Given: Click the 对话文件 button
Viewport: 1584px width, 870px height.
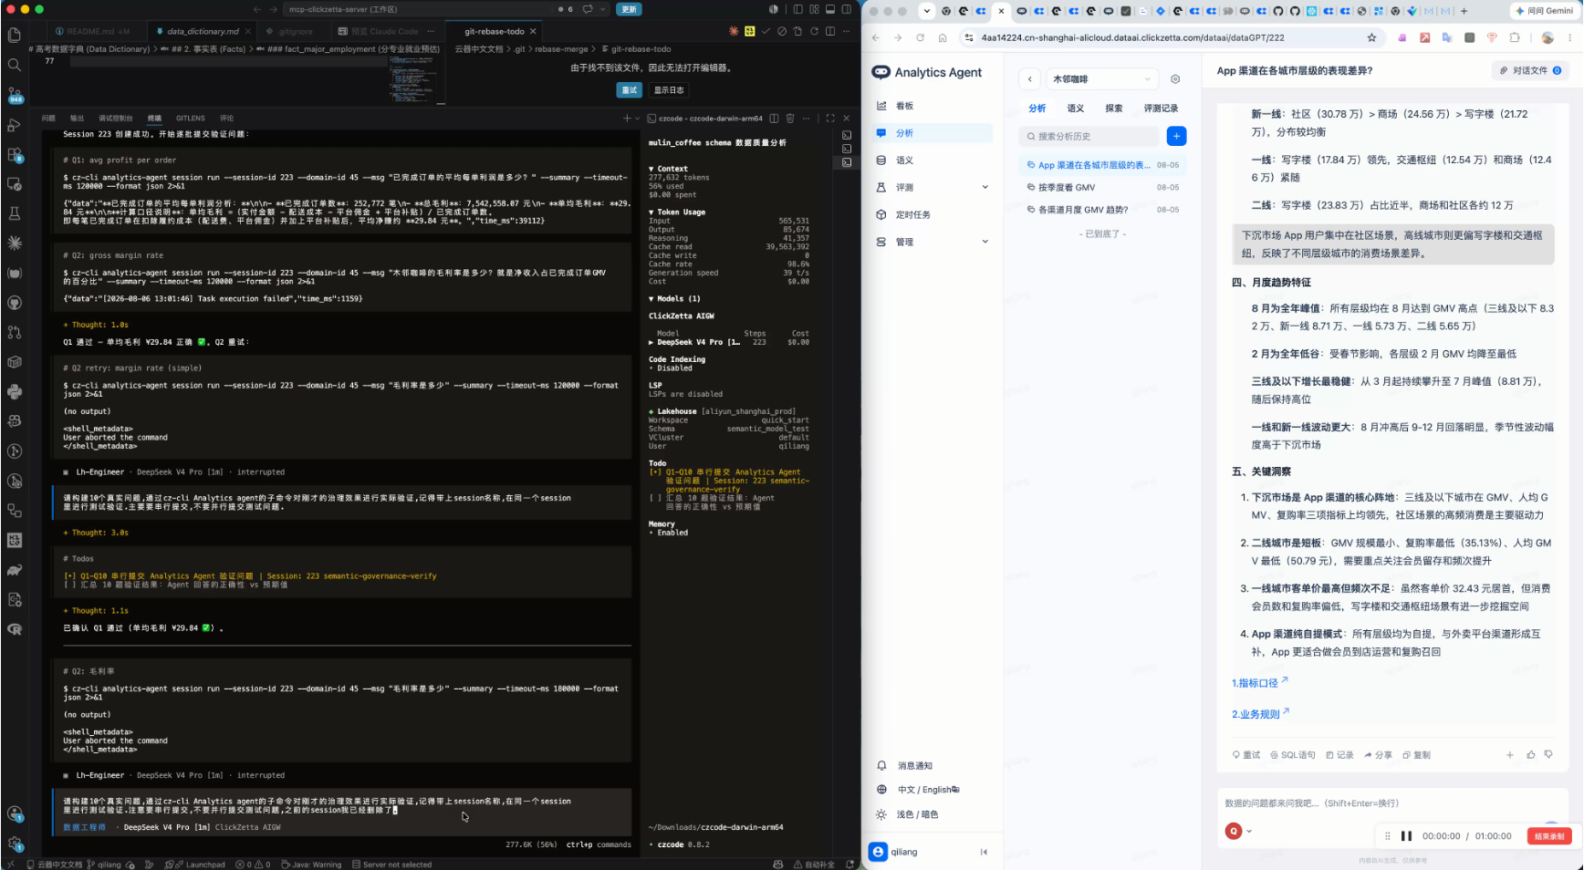Looking at the screenshot, I should pyautogui.click(x=1530, y=70).
